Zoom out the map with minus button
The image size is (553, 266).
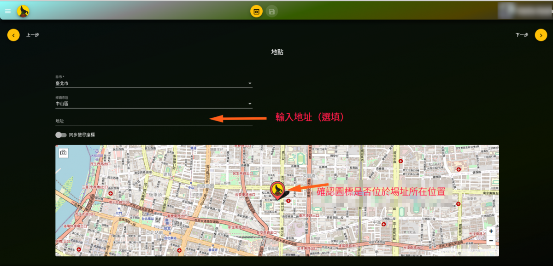[491, 241]
